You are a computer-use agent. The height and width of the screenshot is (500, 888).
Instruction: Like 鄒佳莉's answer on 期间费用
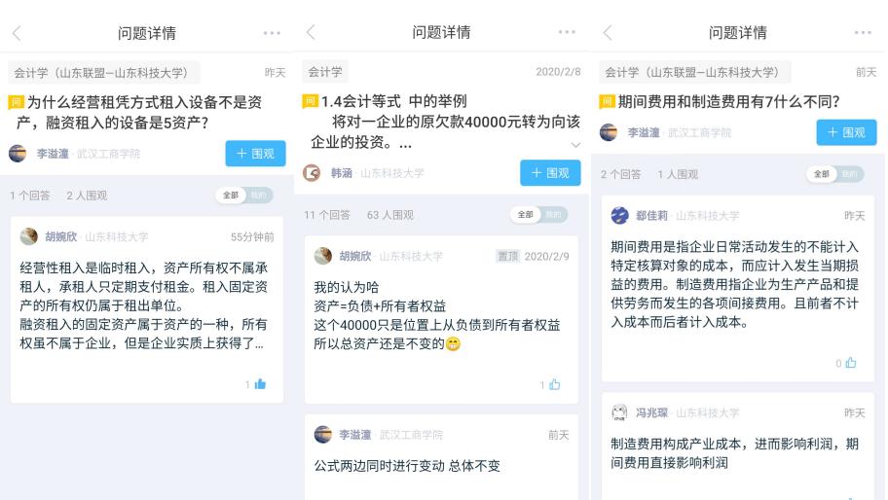pyautogui.click(x=851, y=363)
